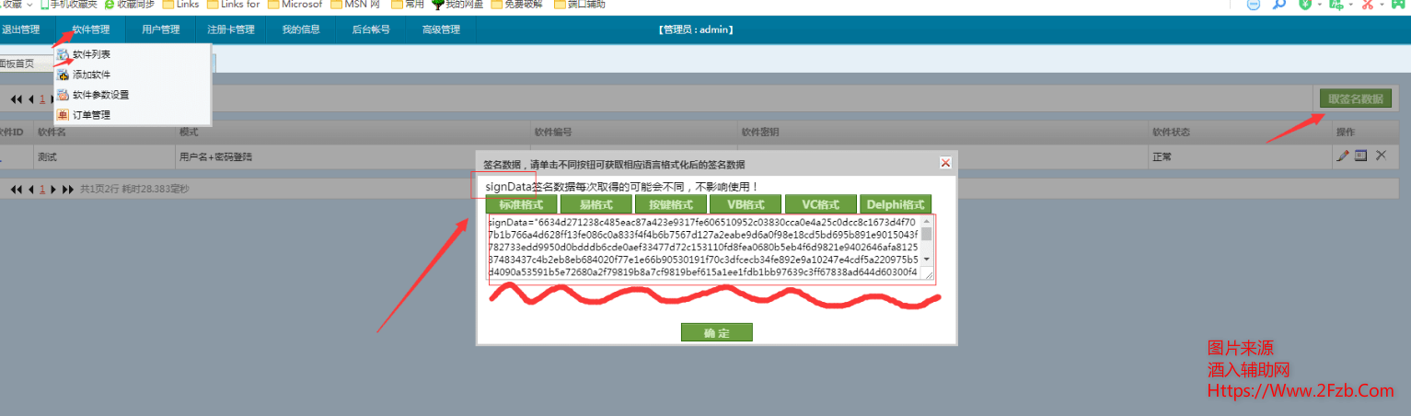
Task: Click the details window icon in the 操作 column
Action: [1361, 156]
